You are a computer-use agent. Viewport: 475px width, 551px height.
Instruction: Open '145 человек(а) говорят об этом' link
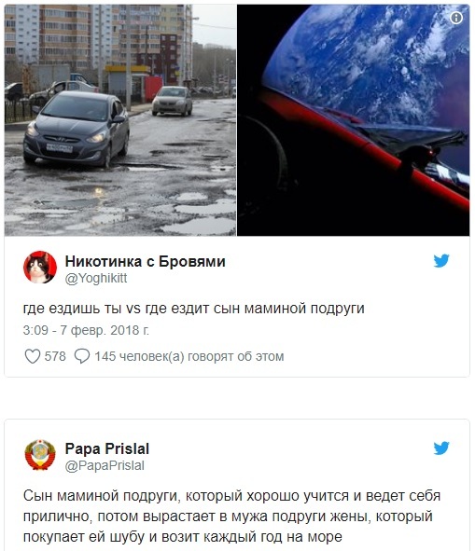[189, 356]
